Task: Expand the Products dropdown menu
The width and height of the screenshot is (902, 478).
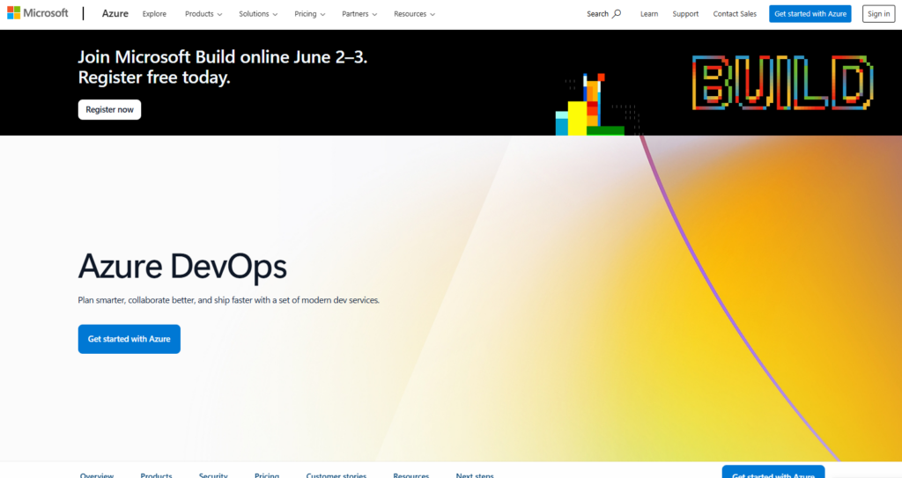Action: coord(203,14)
